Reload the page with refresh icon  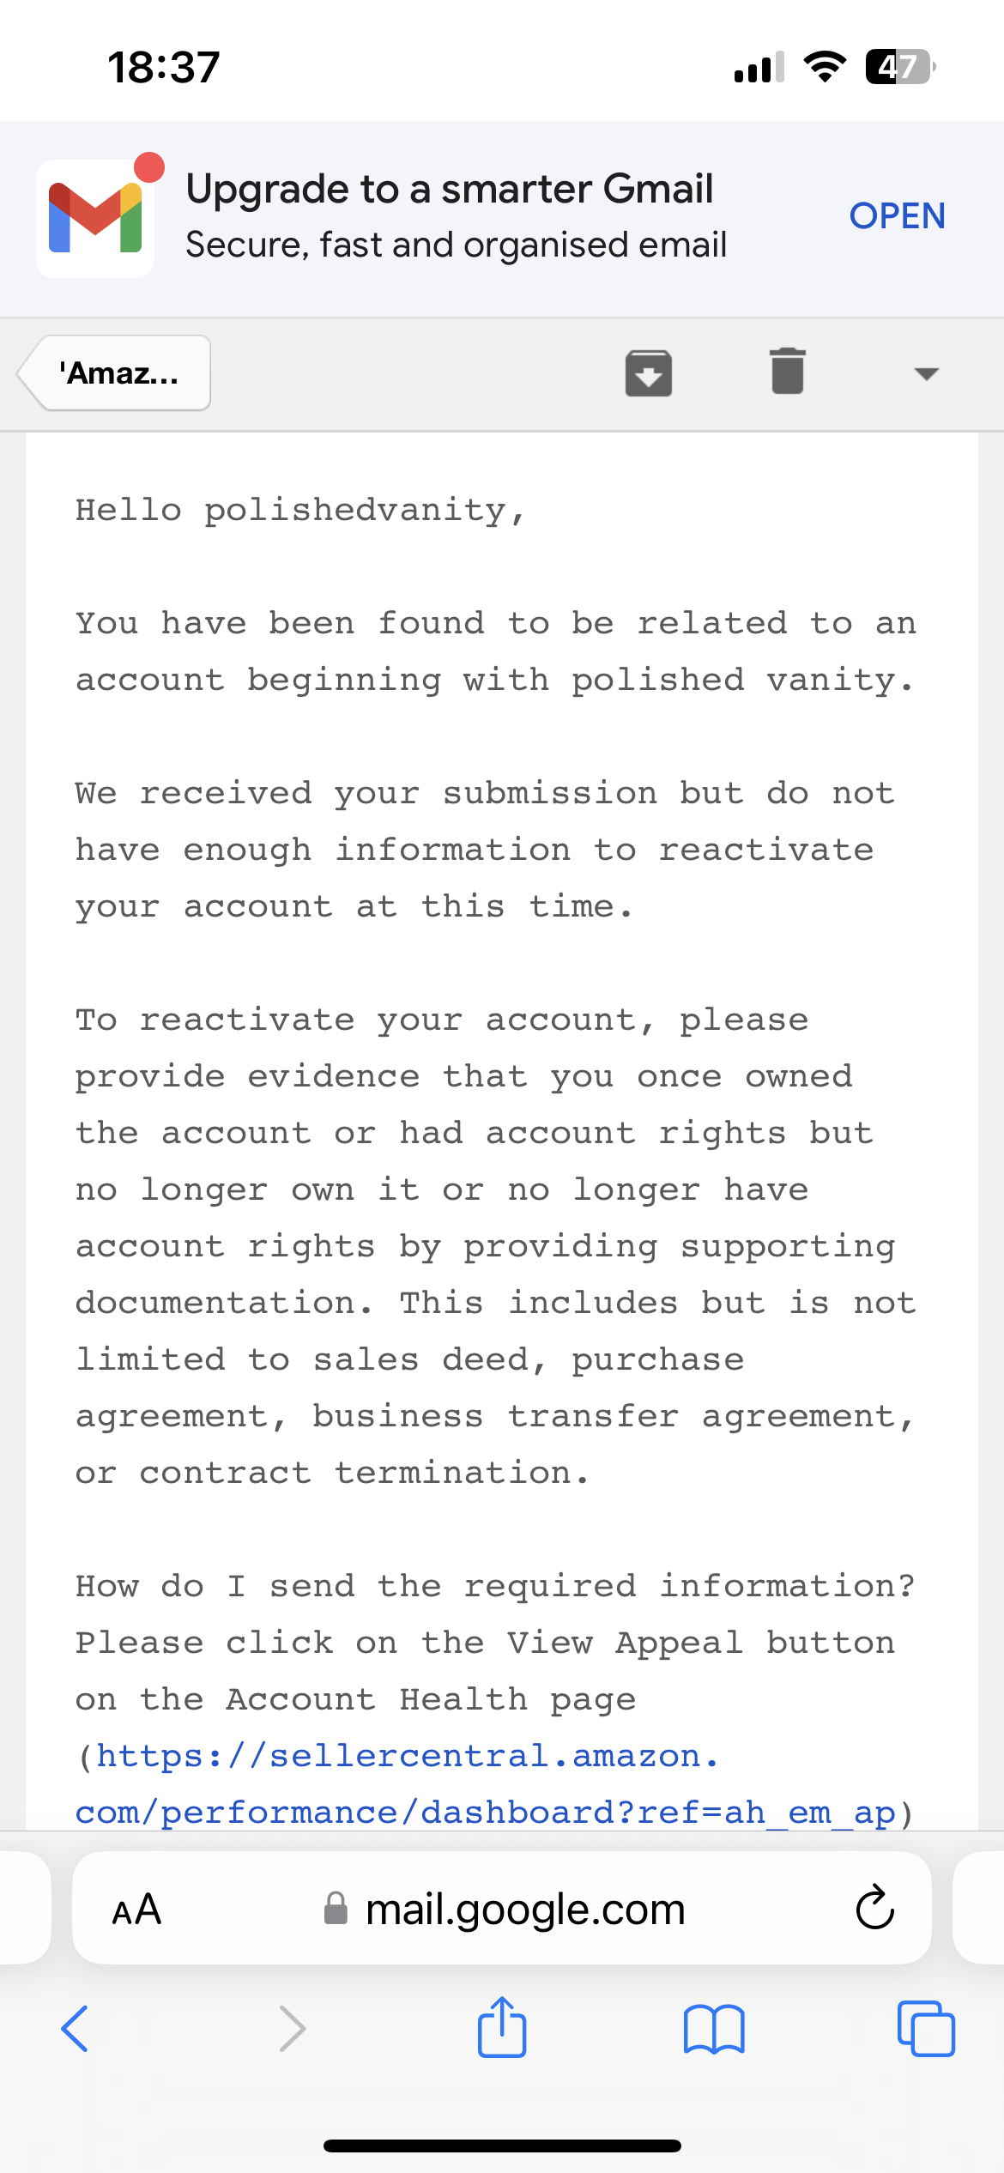coord(874,1908)
